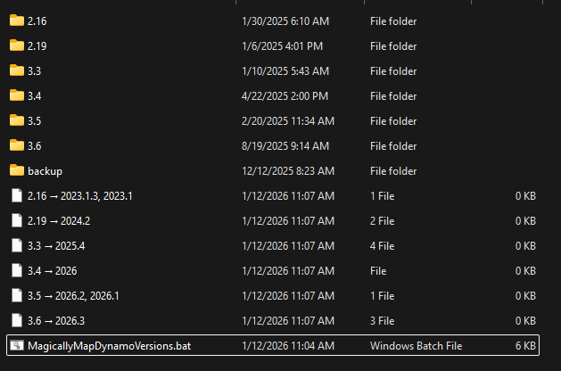Select the 3.5 folder icon
Screen dimensions: 561x371
click(16, 120)
